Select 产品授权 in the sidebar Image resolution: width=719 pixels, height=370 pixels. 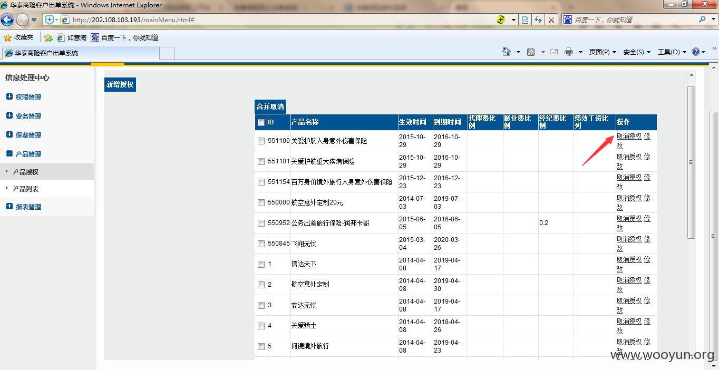pyautogui.click(x=47, y=172)
